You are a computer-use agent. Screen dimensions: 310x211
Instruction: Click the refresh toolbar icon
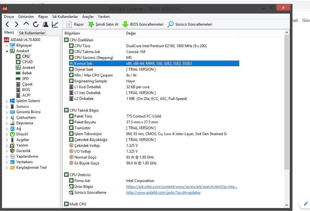tap(36, 24)
